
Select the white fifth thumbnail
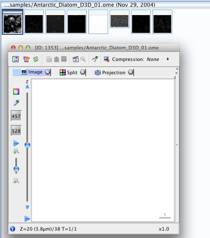point(98,22)
